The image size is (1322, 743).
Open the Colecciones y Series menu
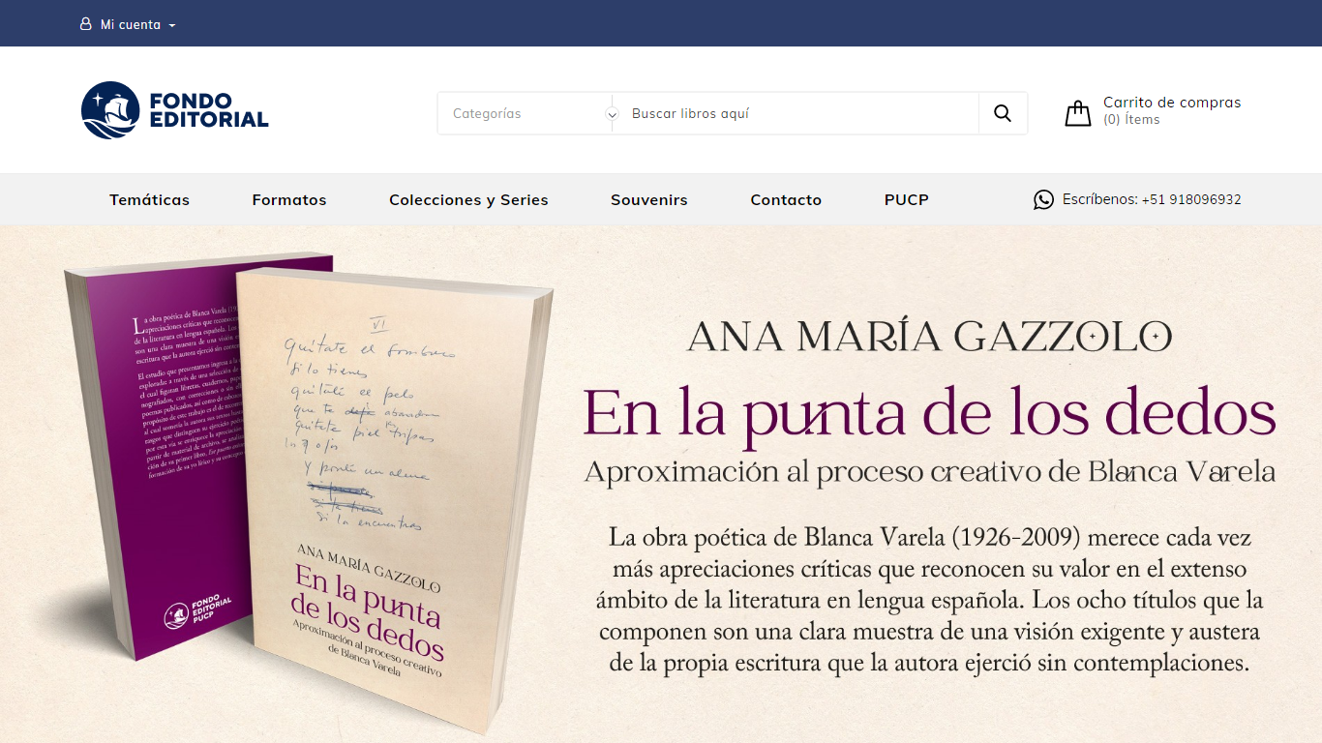tap(468, 200)
